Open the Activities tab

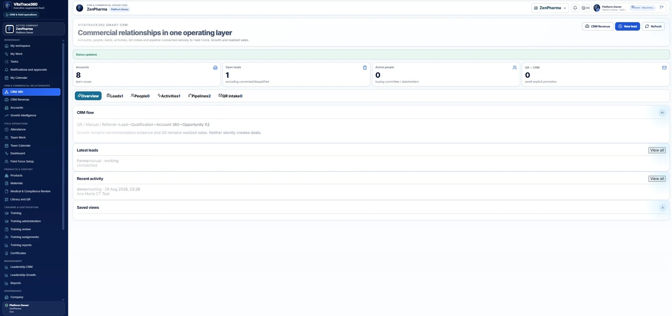[x=169, y=96]
